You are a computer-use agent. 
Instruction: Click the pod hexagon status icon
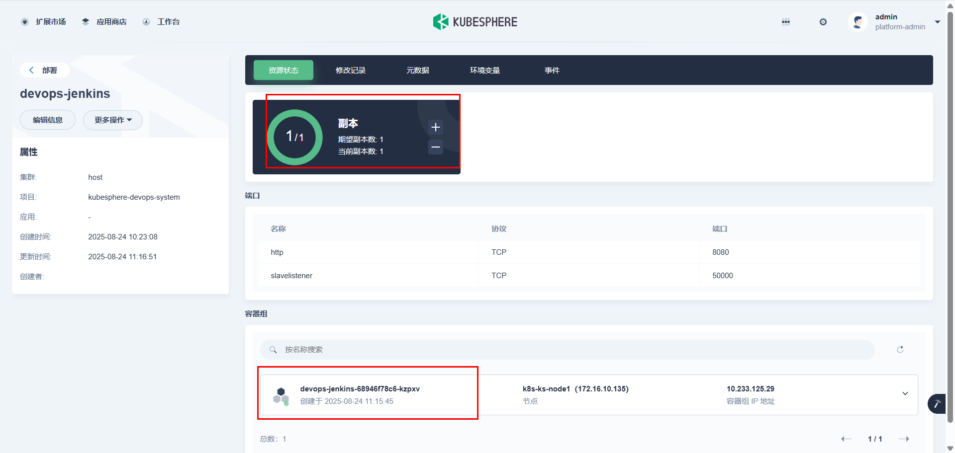(x=281, y=396)
